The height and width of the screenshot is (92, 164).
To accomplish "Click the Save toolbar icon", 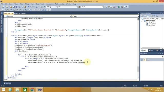I will (14, 7).
